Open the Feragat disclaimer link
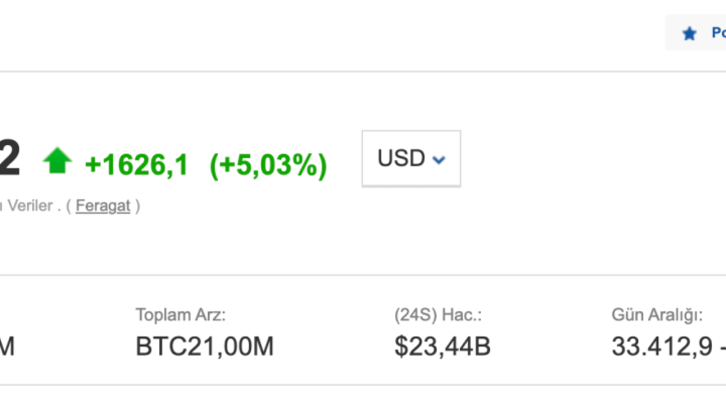Screen dimensions: 726x408 point(103,206)
